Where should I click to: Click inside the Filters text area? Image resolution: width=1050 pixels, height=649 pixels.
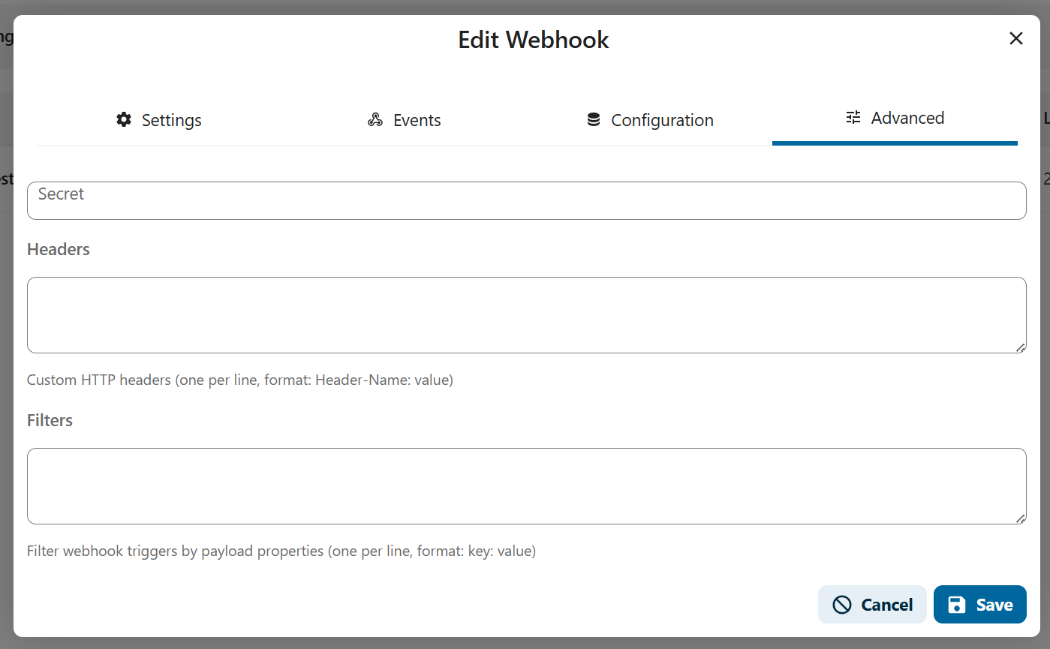coord(527,486)
